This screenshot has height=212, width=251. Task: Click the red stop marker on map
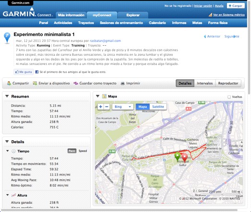coord(185,158)
